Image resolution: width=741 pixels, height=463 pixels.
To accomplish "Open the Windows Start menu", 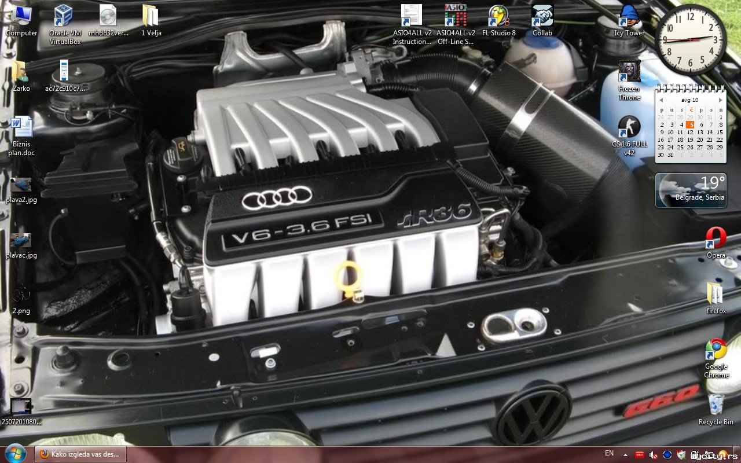I will click(x=14, y=454).
